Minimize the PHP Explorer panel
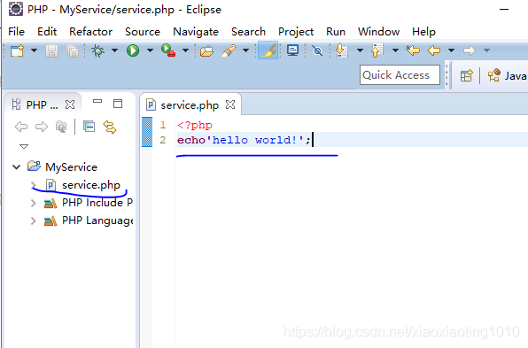This screenshot has height=348, width=528. click(97, 101)
